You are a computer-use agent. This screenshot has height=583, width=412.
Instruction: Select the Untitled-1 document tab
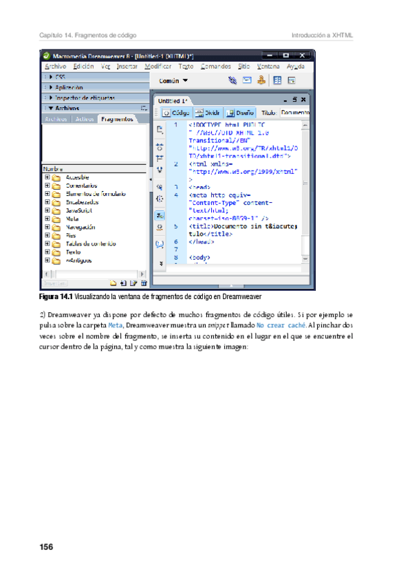(x=173, y=101)
